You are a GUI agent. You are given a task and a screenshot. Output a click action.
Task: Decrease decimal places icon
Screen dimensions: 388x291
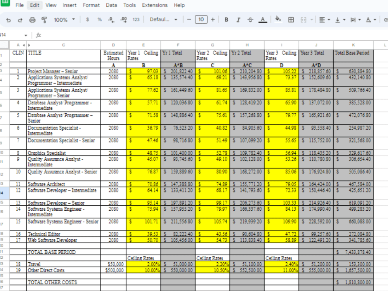[x=111, y=20]
